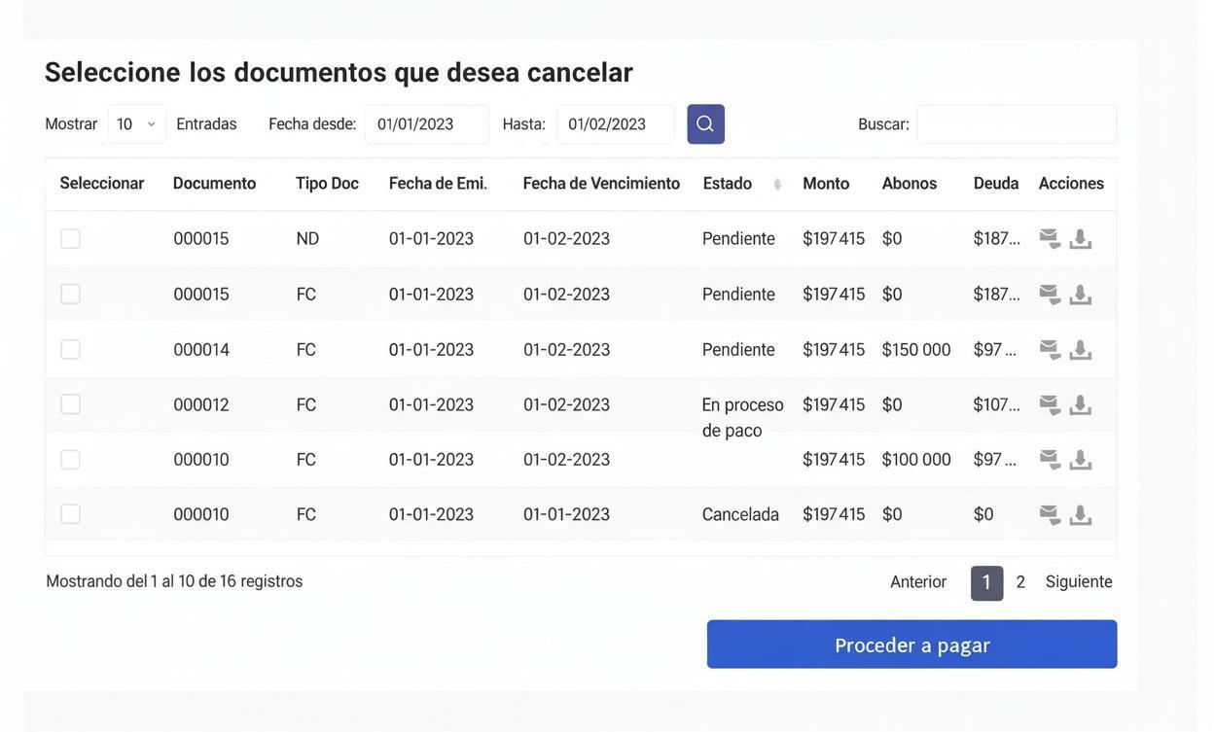1214x732 pixels.
Task: Download document 000014 file
Action: pos(1081,350)
